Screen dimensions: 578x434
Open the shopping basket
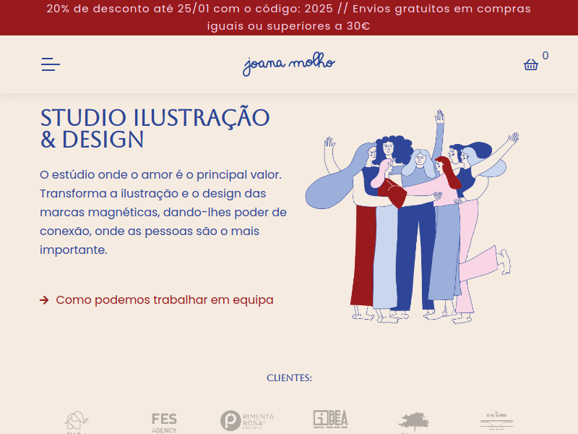tap(531, 64)
